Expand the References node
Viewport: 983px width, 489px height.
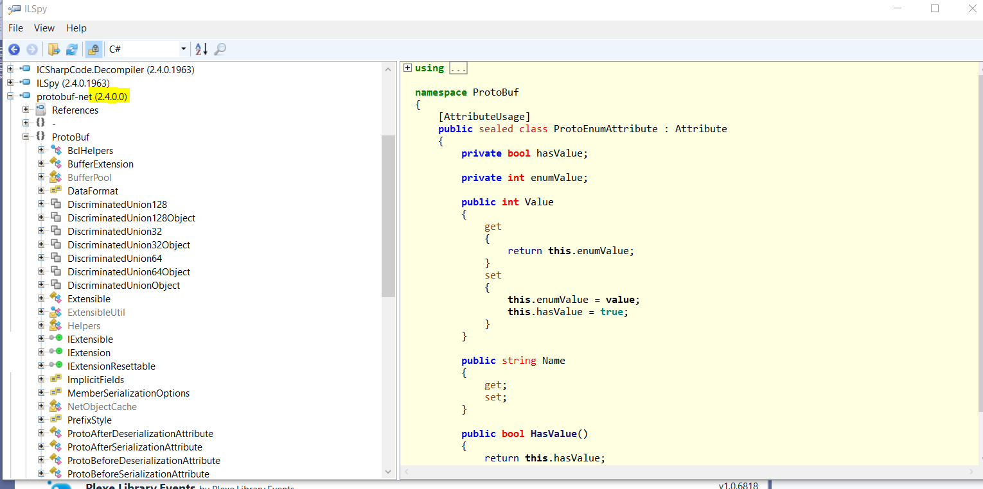tap(26, 110)
